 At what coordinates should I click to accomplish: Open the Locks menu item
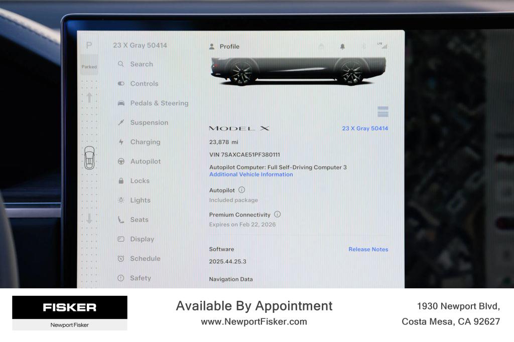click(x=140, y=181)
